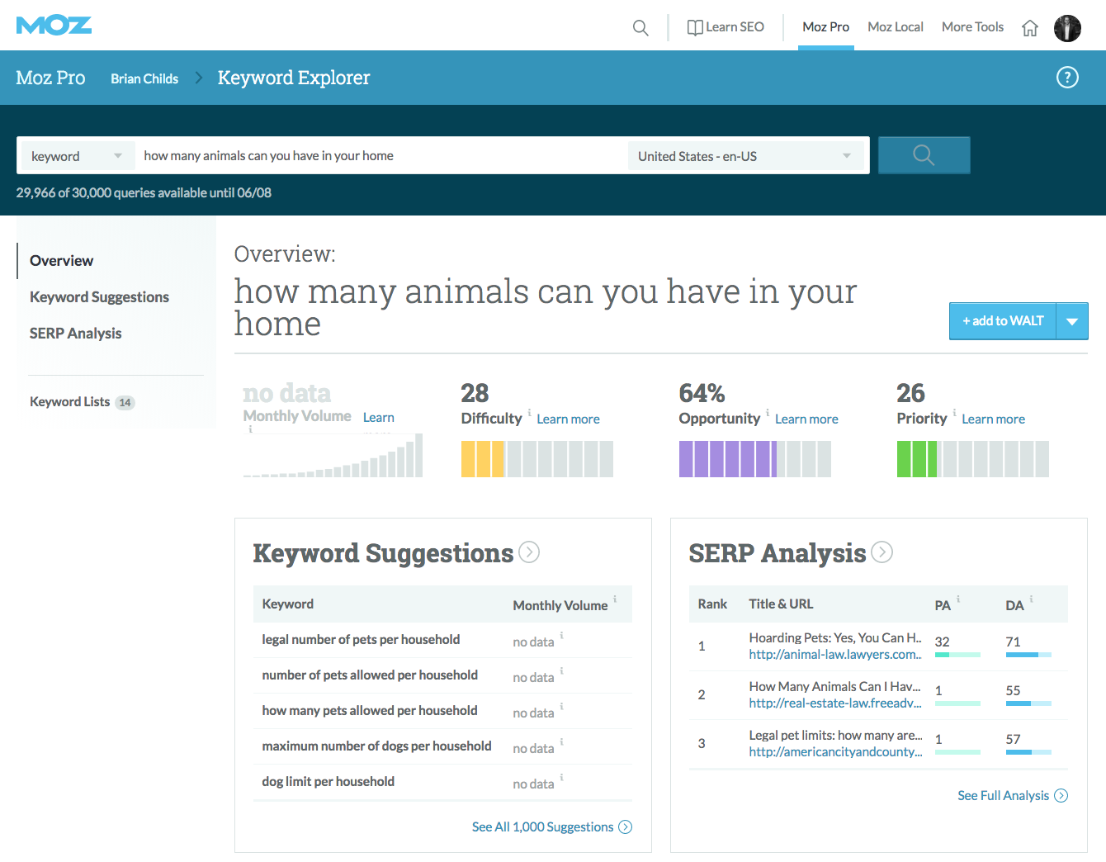Expand the keyword type dropdown
1106x862 pixels.
[x=77, y=156]
